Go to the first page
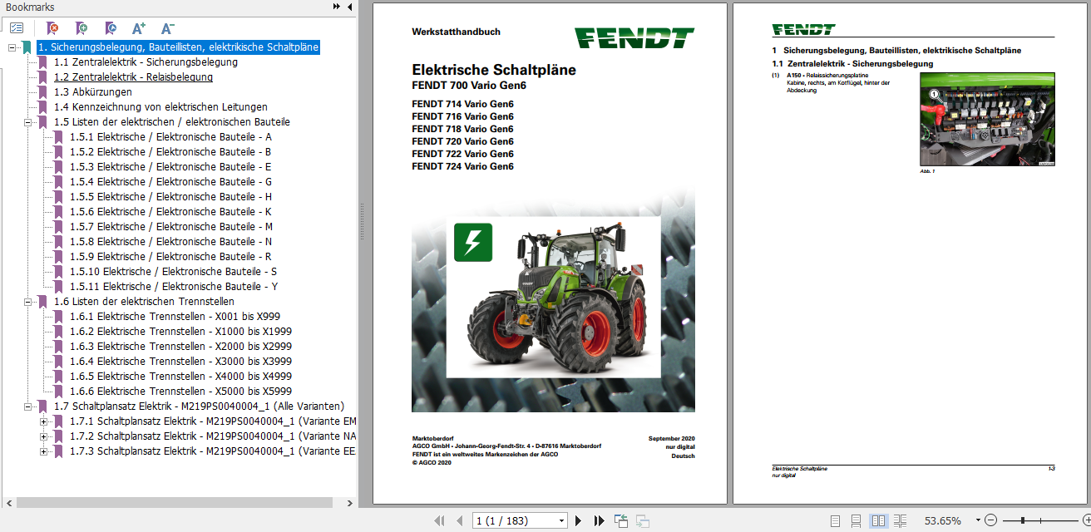The height and width of the screenshot is (532, 1091). [x=440, y=521]
